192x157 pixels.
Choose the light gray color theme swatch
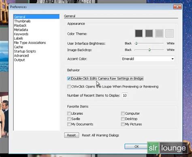159,33
